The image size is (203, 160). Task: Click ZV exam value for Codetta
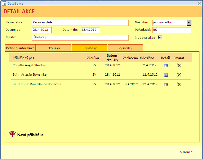pos(94,65)
